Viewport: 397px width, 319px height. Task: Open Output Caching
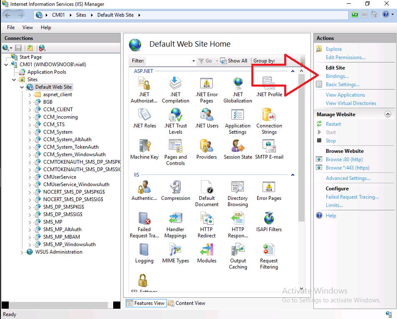pyautogui.click(x=238, y=256)
